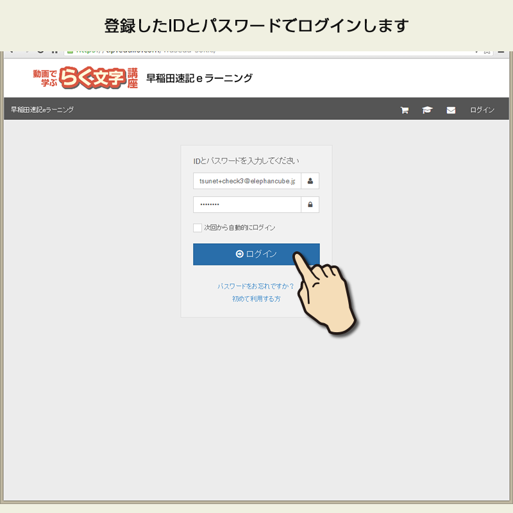Click the graduation cap courses icon
The image size is (513, 513).
pyautogui.click(x=427, y=110)
